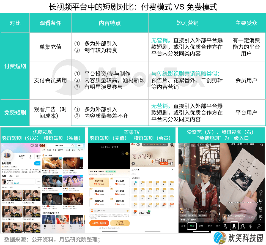Tap the play icon in the Tencent bottom bar
The height and width of the screenshot is (245, 266).
(226, 226)
